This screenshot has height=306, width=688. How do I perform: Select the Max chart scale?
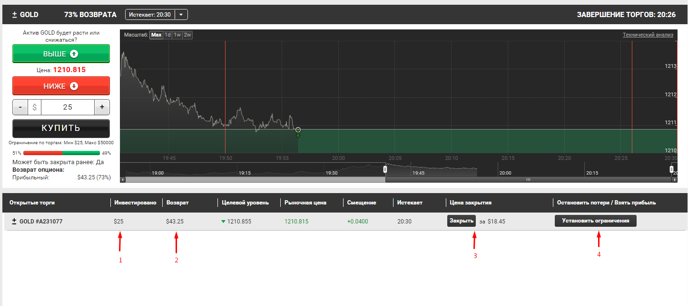pos(156,35)
